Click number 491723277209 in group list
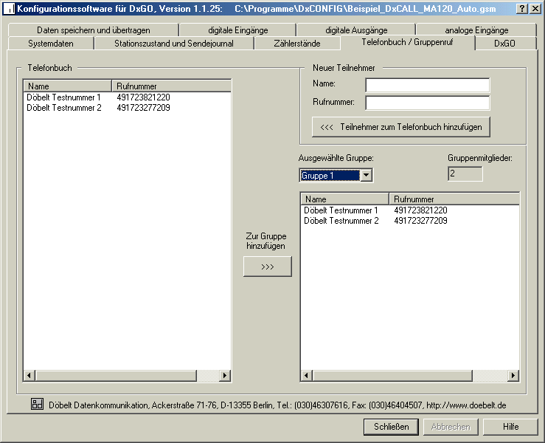The width and height of the screenshot is (545, 443). [x=420, y=221]
